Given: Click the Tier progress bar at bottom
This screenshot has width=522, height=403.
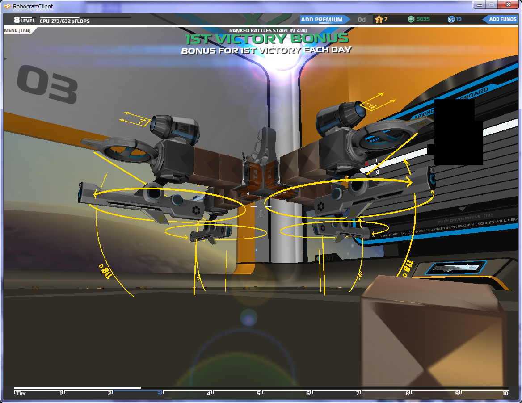Looking at the screenshot, I should [261, 388].
